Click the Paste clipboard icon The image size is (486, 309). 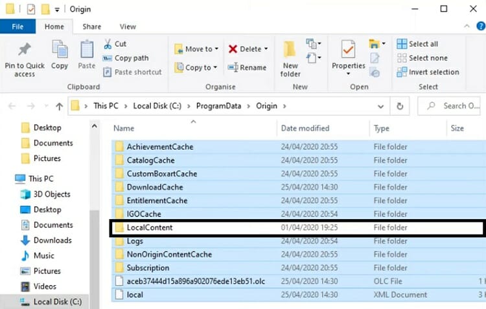(87, 50)
